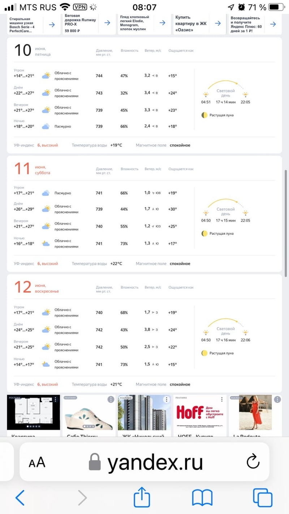Select the 11 июня, суббота date heading
The height and width of the screenshot is (514, 289).
33,170
